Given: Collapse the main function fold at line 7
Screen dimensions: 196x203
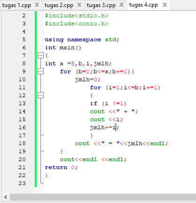Looking at the screenshot, I should pyautogui.click(x=40, y=55).
